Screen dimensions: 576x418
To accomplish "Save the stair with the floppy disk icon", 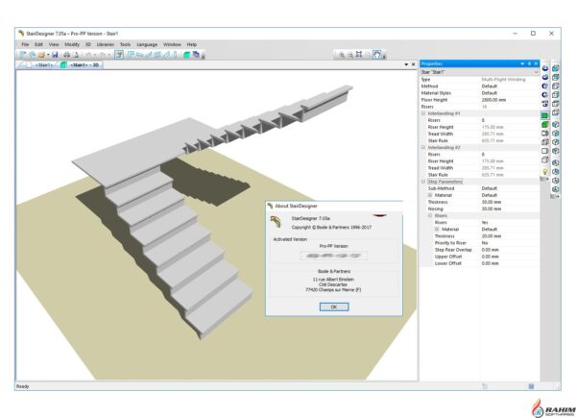I will point(55,55).
